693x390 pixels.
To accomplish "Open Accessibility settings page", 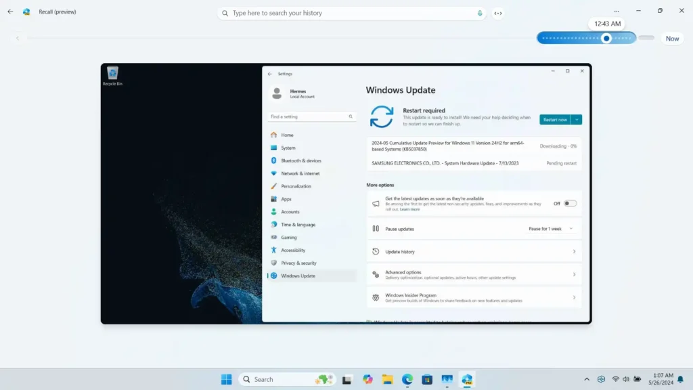I will [311, 251].
